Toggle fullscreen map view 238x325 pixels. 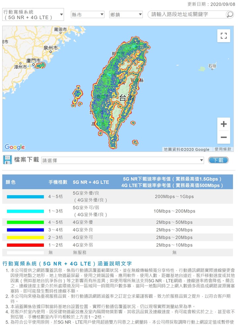(x=223, y=36)
